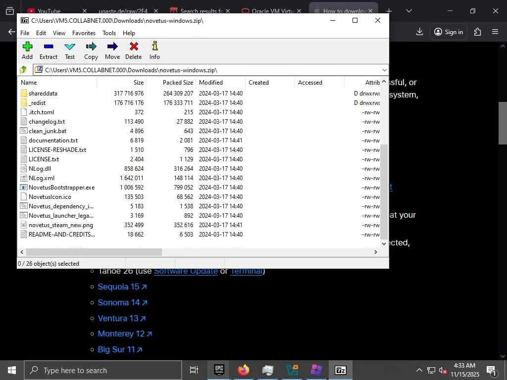
Task: Open the Sonoma 14 link
Action: coord(123,302)
